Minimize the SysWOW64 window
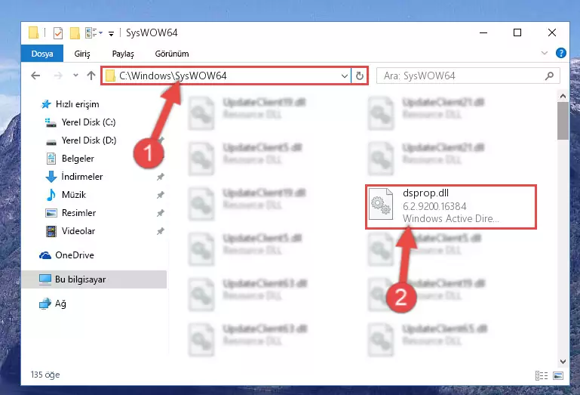The image size is (580, 395). (483, 32)
